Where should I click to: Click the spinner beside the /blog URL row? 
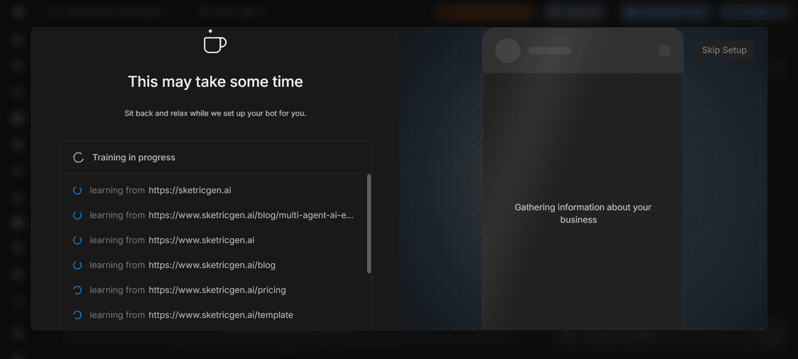pyautogui.click(x=77, y=265)
